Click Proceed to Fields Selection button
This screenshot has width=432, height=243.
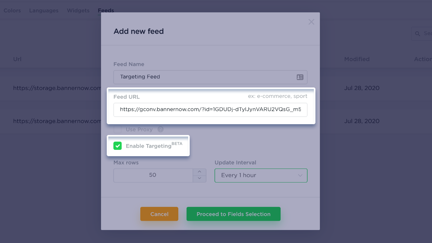click(x=233, y=214)
